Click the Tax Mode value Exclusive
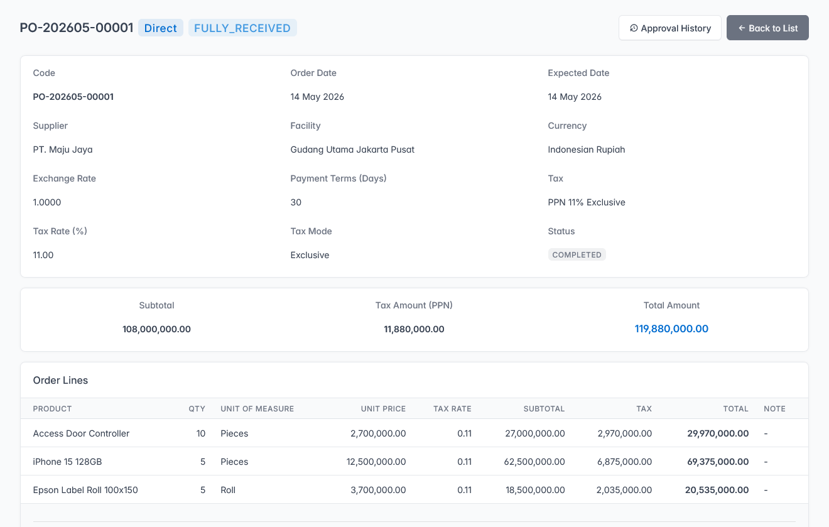Viewport: 829px width, 527px height. tap(310, 255)
